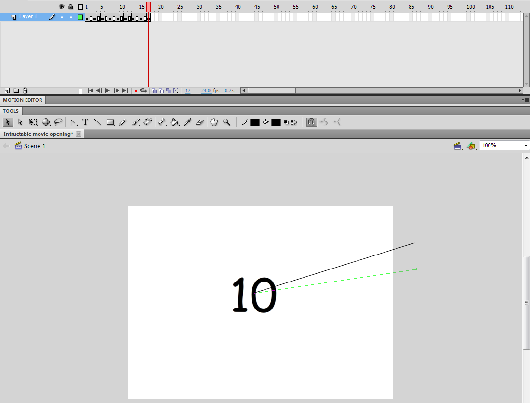The image size is (530, 403).
Task: Toggle Edit Multiple Frames button
Action: coord(169,91)
